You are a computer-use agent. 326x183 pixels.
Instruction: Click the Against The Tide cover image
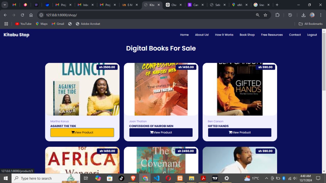pos(82,89)
